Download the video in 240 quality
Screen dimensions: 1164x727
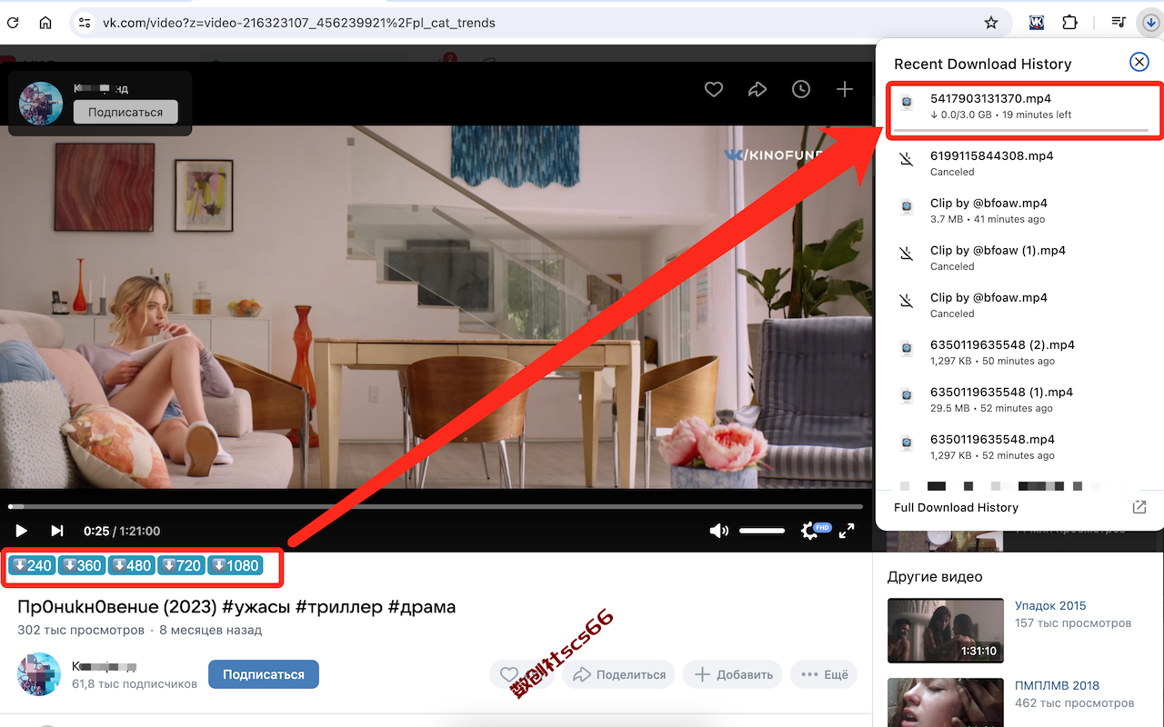[32, 565]
